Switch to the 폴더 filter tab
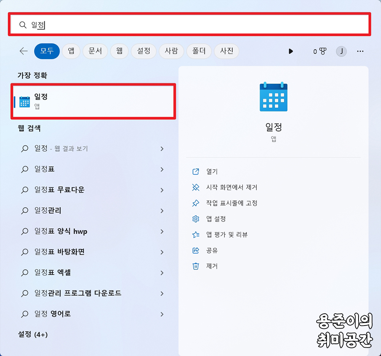 coord(199,51)
